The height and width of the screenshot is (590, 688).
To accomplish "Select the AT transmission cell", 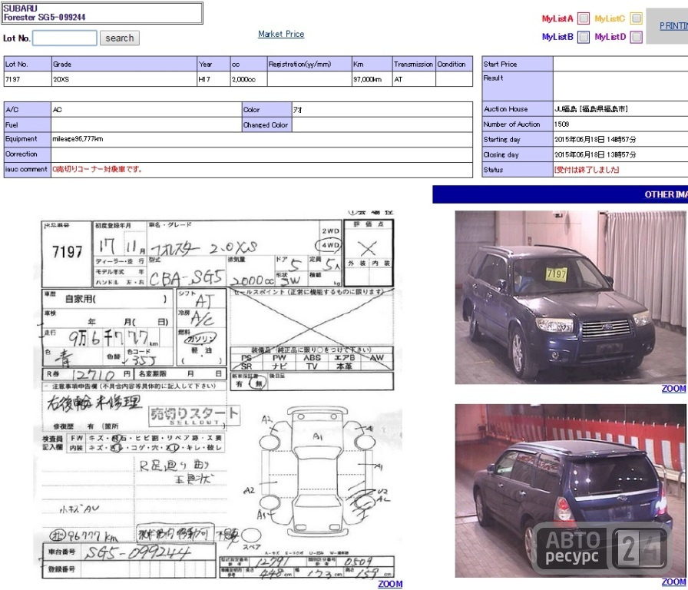I will (x=414, y=79).
